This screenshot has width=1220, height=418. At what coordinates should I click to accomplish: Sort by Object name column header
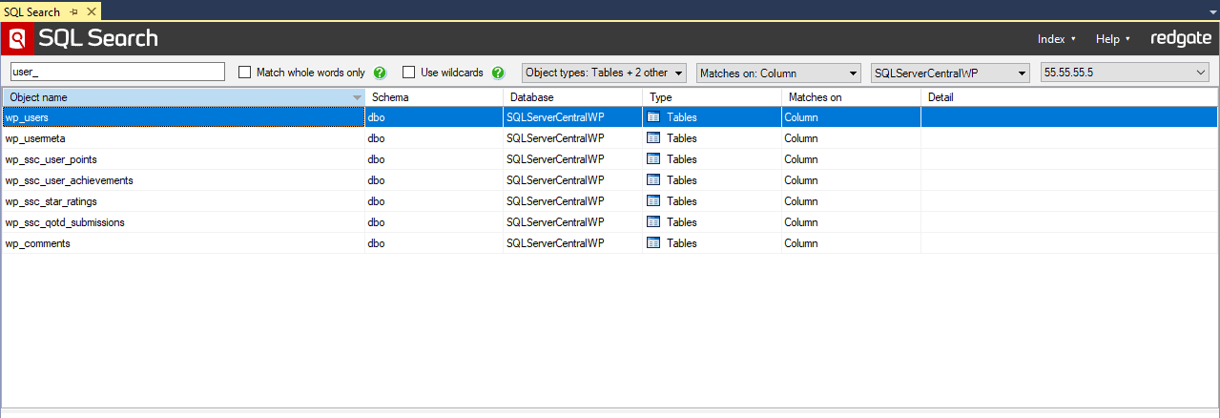(x=183, y=97)
